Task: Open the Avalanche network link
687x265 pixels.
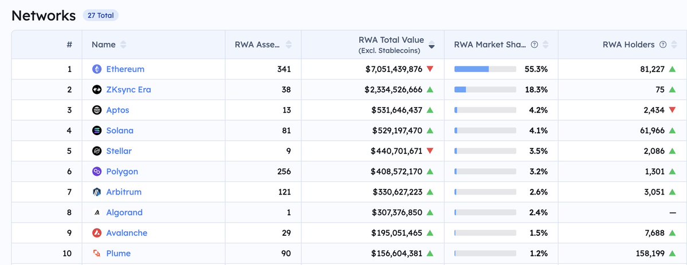Action: click(127, 233)
